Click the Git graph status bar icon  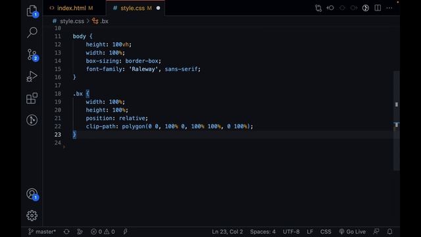tap(80, 232)
